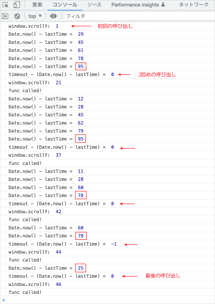This screenshot has height=304, width=215.
Task: Open the ソース tab
Action: [x=94, y=5]
